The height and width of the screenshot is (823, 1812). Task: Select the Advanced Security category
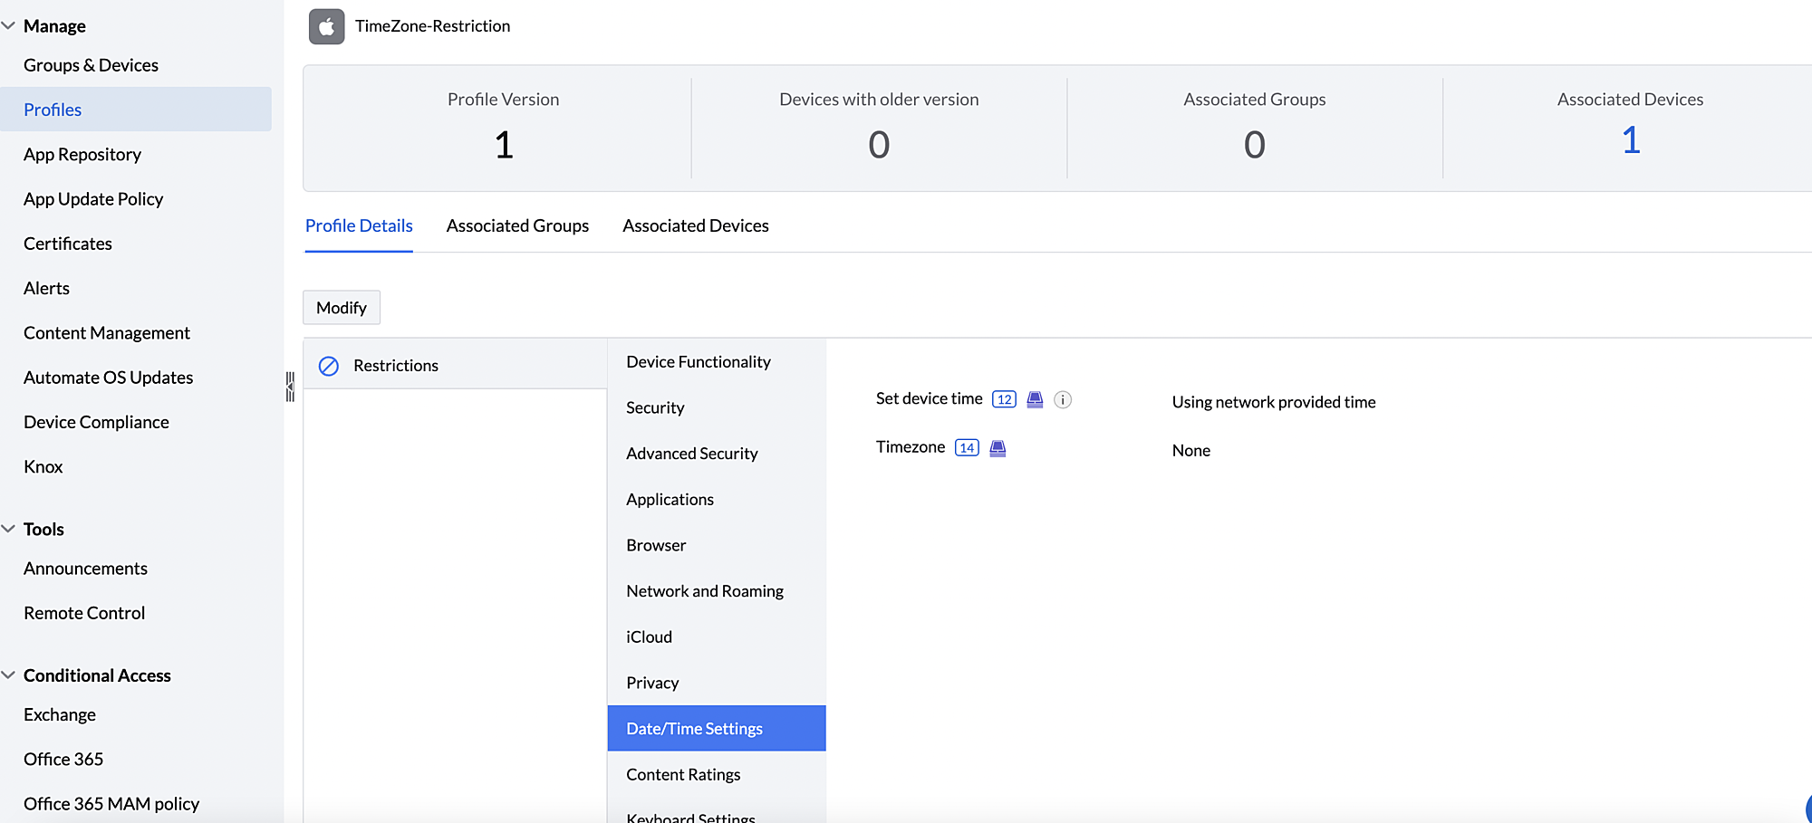(691, 454)
